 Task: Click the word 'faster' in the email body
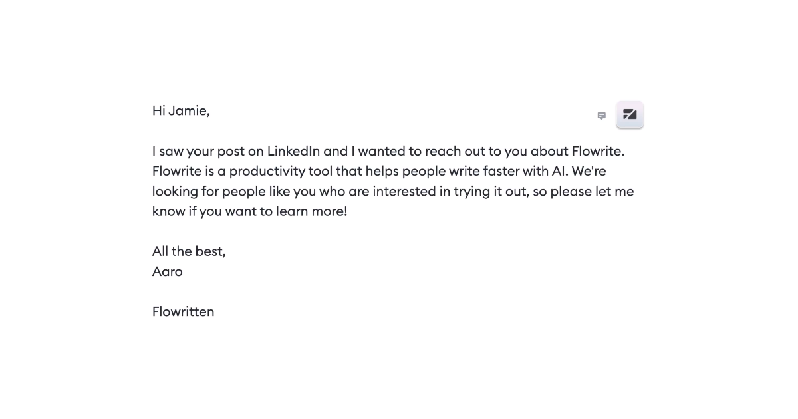497,171
